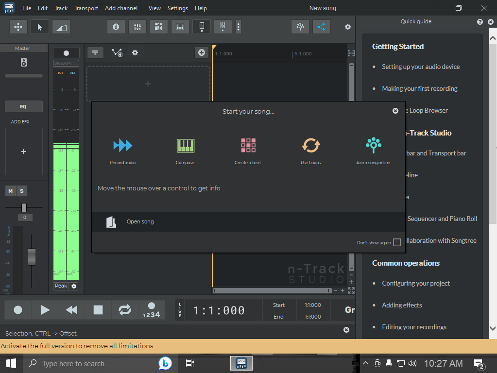This screenshot has width=497, height=373.
Task: Open the track list dropdown button
Action: 95,52
